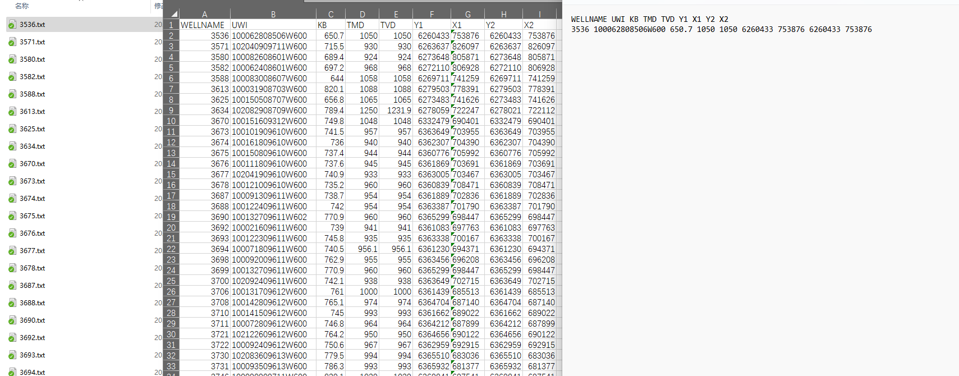This screenshot has height=376, width=959.
Task: Sort files by the 名称 column header
Action: click(x=22, y=6)
